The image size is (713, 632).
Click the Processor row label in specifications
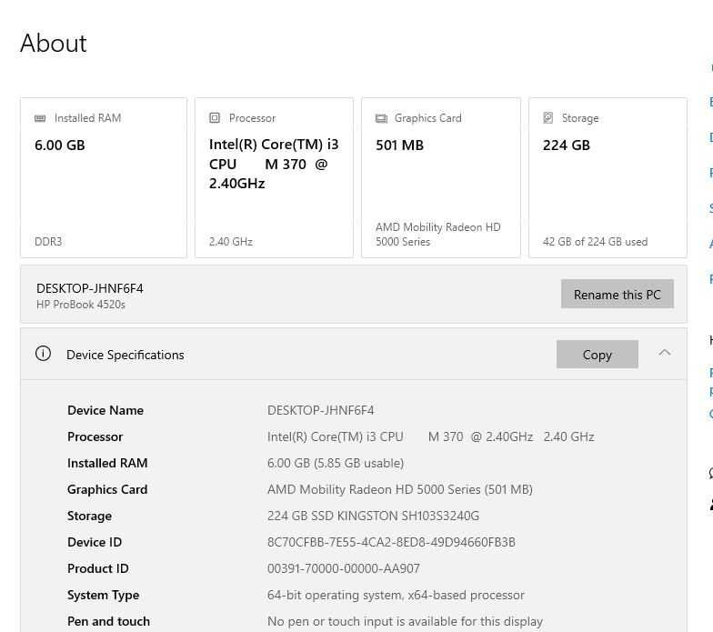click(x=95, y=436)
